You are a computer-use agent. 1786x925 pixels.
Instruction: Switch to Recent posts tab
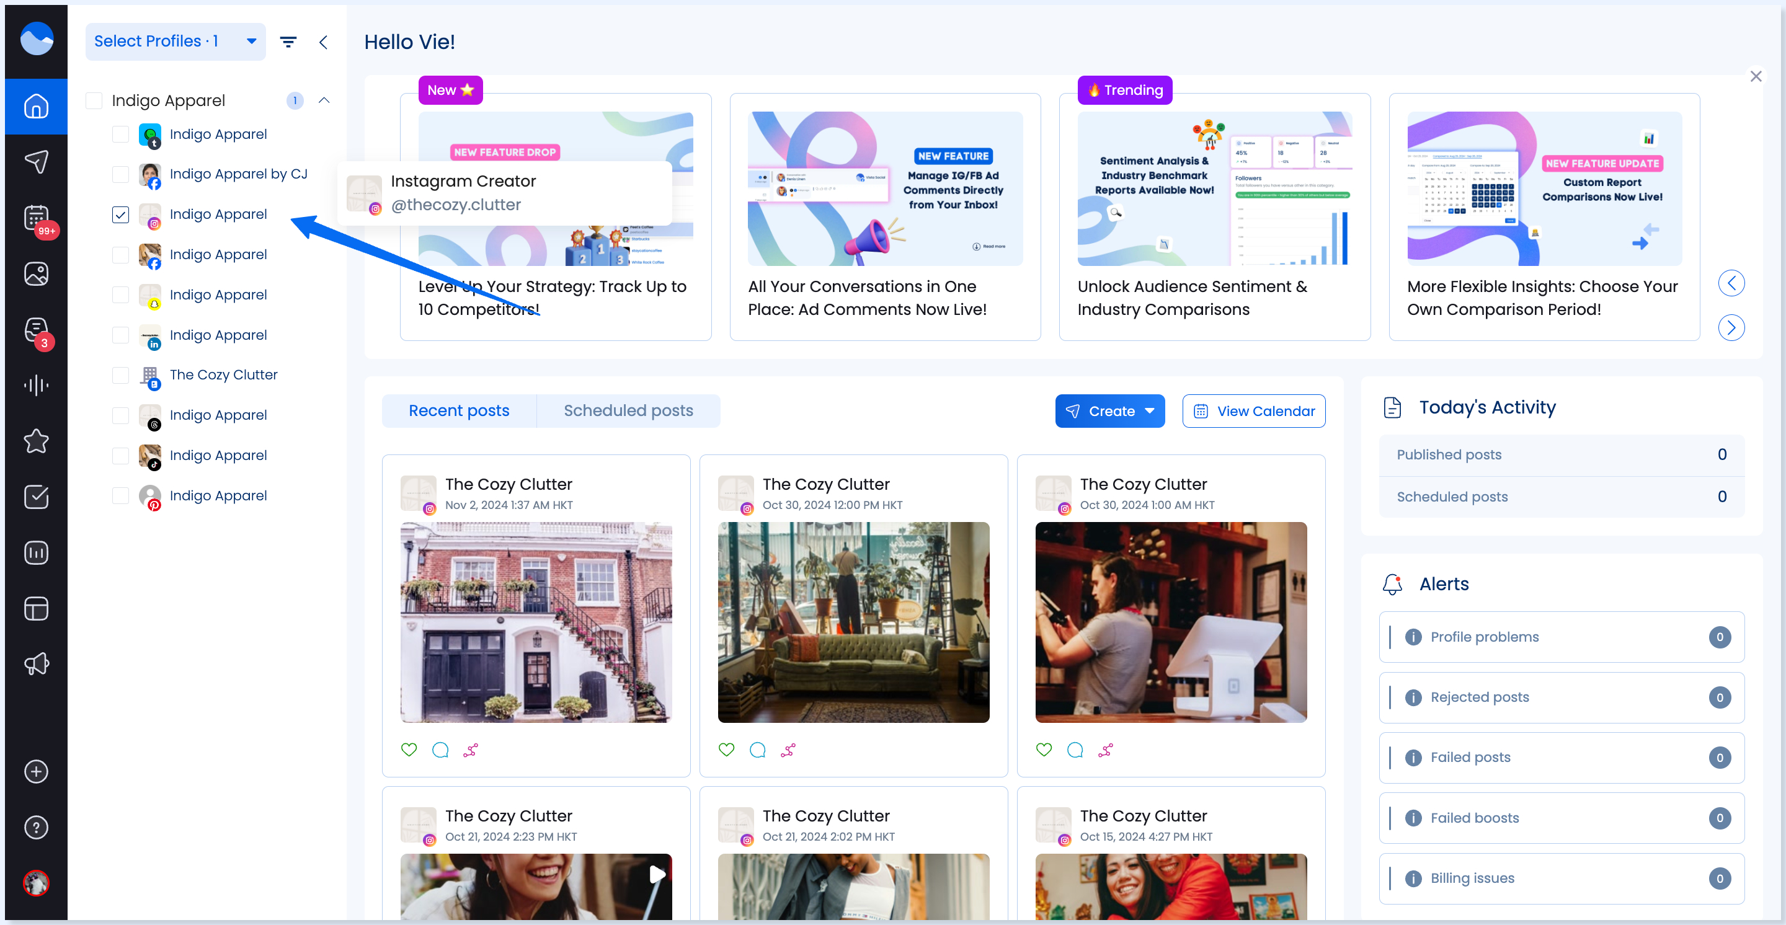point(459,411)
